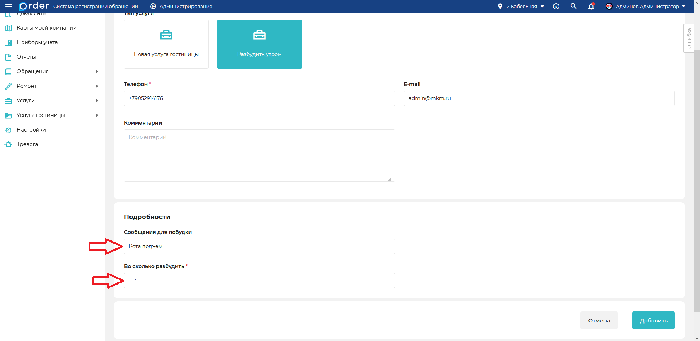Open the Отчёты menu item
The width and height of the screenshot is (700, 341).
click(26, 57)
